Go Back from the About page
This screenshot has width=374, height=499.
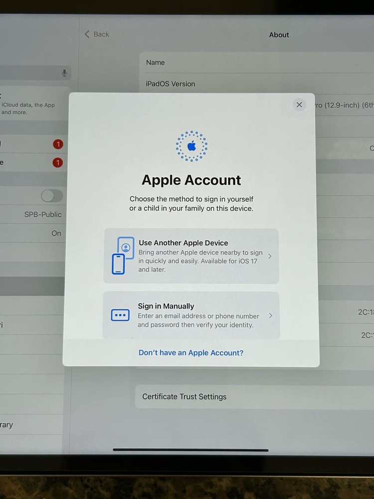(97, 34)
